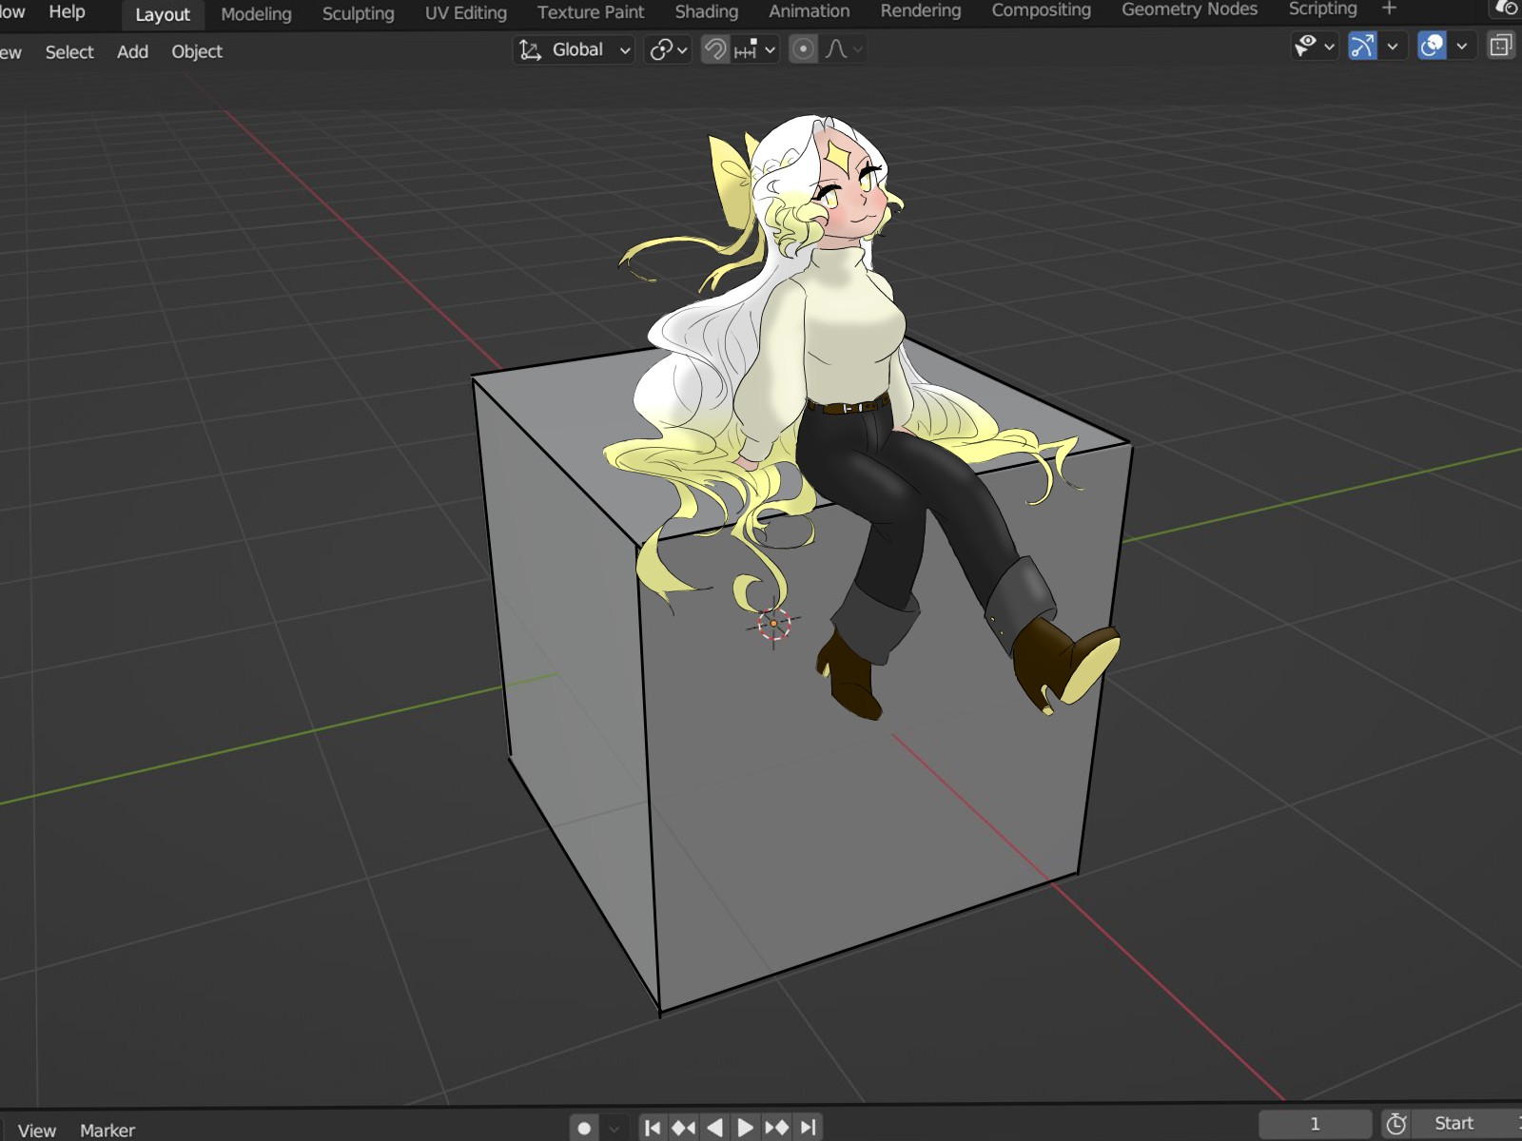The height and width of the screenshot is (1141, 1522).
Task: Jump to the timeline end frame
Action: [x=809, y=1128]
